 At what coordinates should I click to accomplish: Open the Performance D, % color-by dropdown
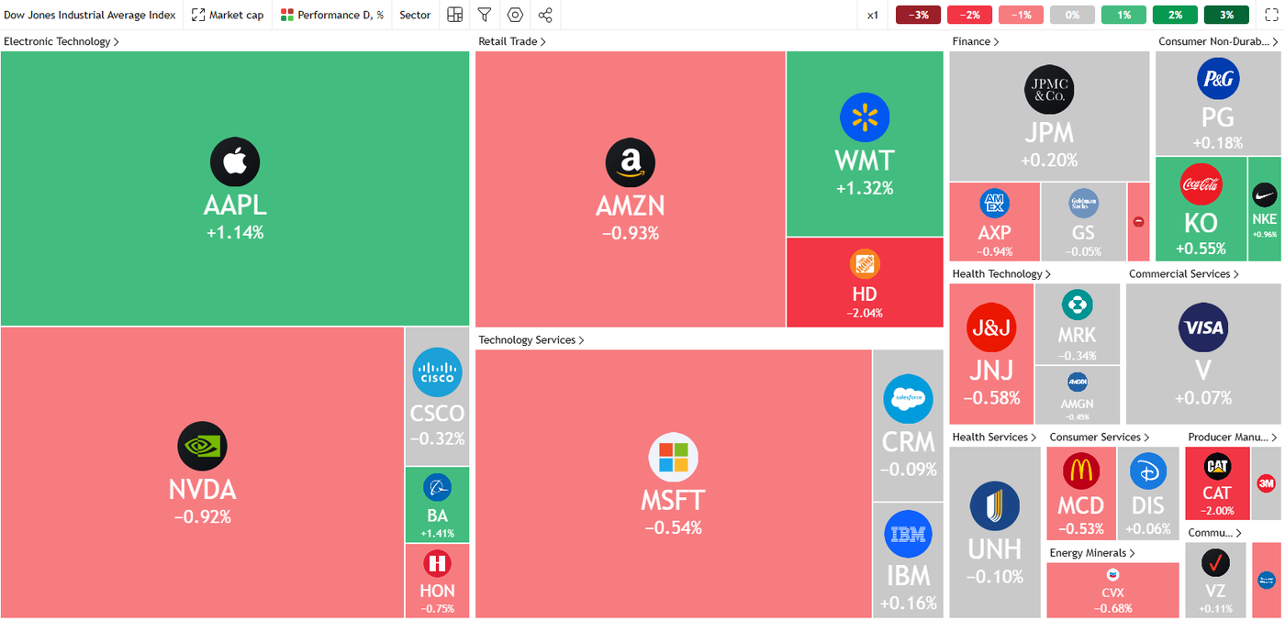click(x=332, y=15)
